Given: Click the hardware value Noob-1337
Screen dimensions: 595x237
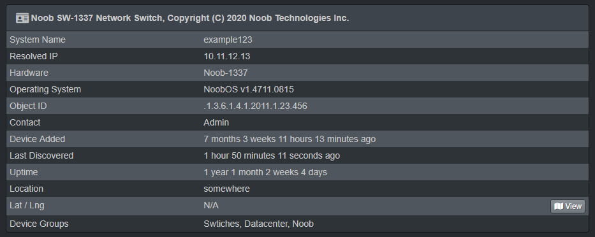Looking at the screenshot, I should 225,73.
